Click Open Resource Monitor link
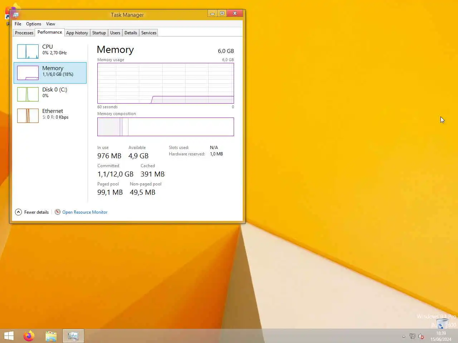Screen dimensions: 458x343 tap(85, 212)
